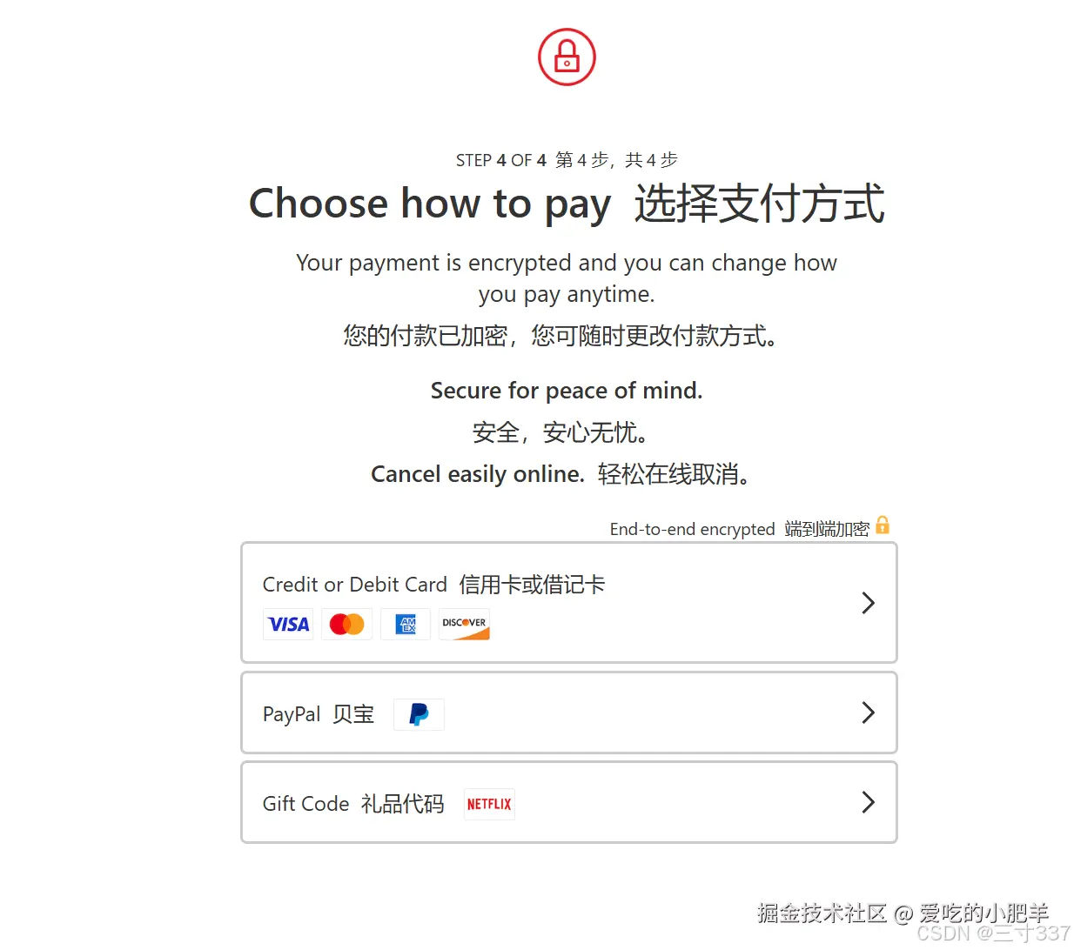The height and width of the screenshot is (950, 1074).
Task: Click the Mastercard logo
Action: point(347,625)
